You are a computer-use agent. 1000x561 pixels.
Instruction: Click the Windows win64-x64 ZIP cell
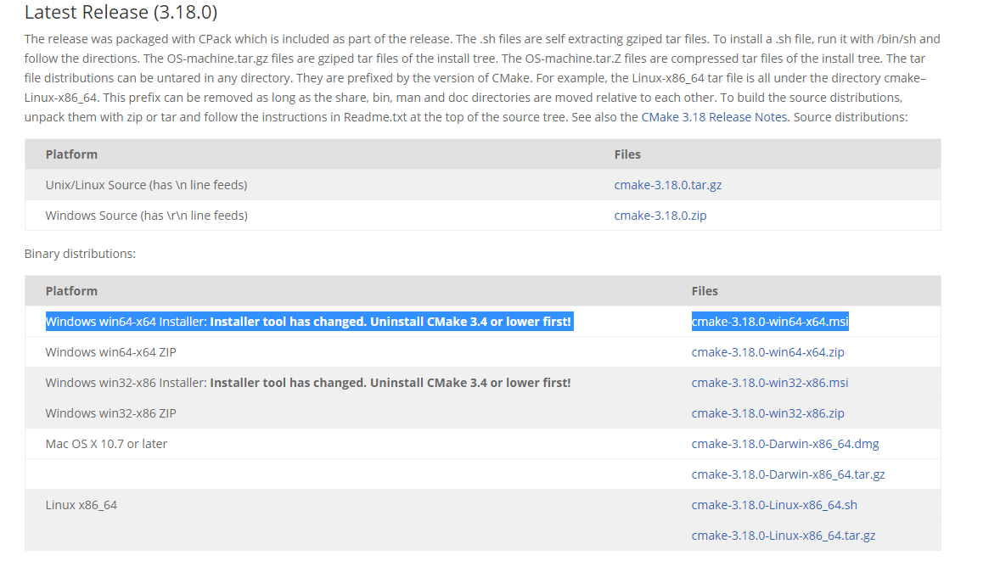[x=110, y=352]
